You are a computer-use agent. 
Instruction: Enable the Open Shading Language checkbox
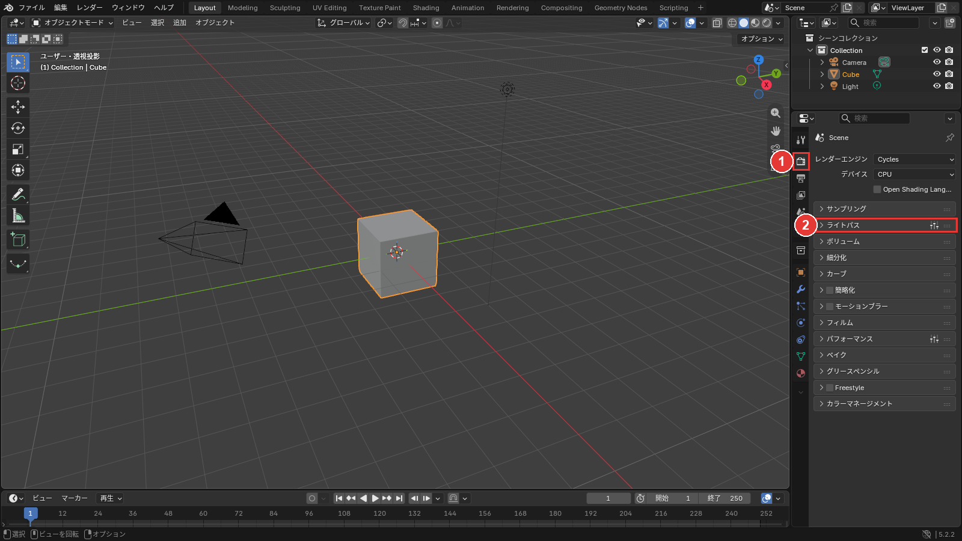coord(877,189)
